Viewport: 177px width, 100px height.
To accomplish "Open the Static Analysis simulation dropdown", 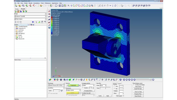I will pyautogui.click(x=30, y=19).
